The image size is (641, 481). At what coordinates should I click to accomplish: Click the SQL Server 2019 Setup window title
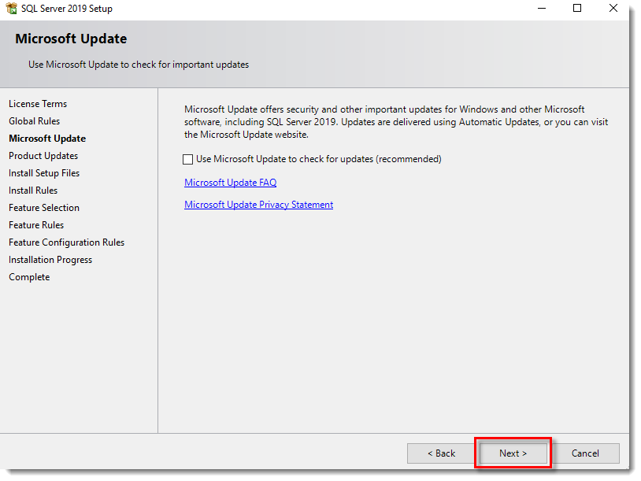[67, 9]
